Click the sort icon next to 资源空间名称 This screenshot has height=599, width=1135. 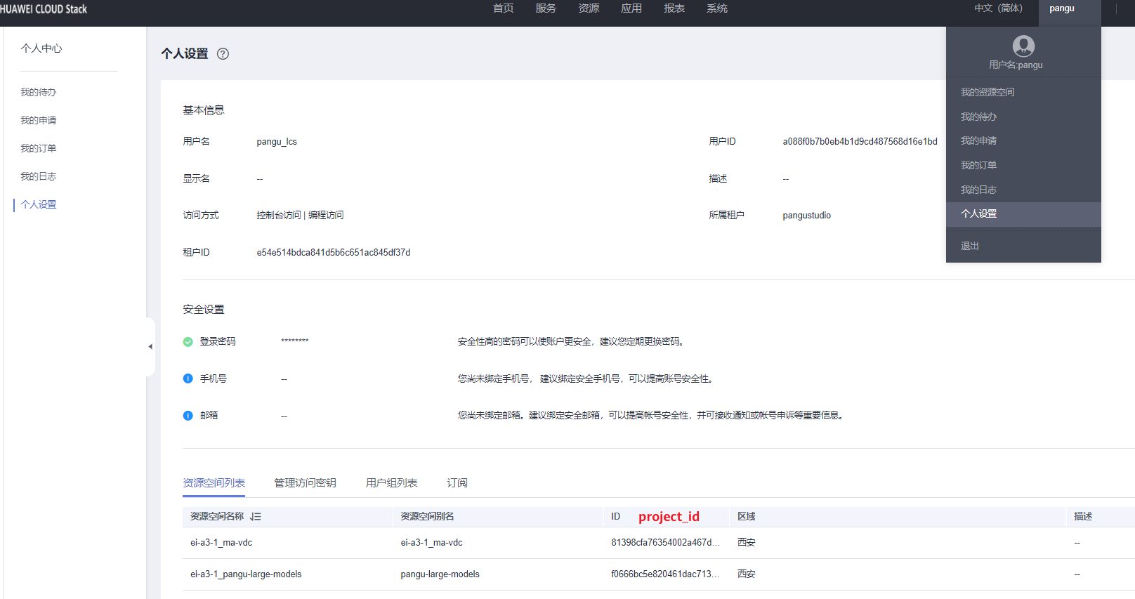pyautogui.click(x=256, y=517)
